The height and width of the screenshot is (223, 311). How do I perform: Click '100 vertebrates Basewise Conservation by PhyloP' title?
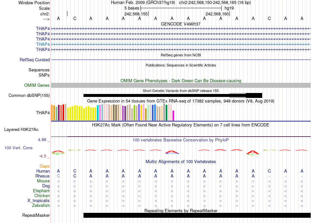pyautogui.click(x=181, y=140)
